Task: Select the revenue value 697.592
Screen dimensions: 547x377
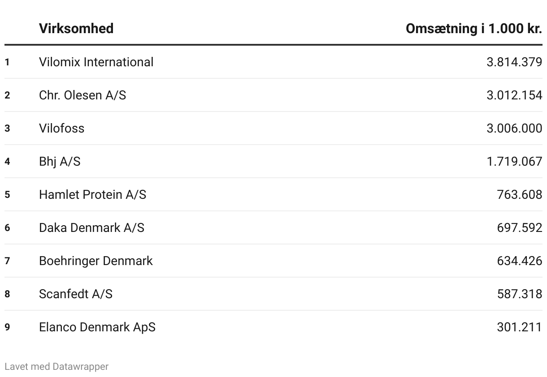Action: 519,227
